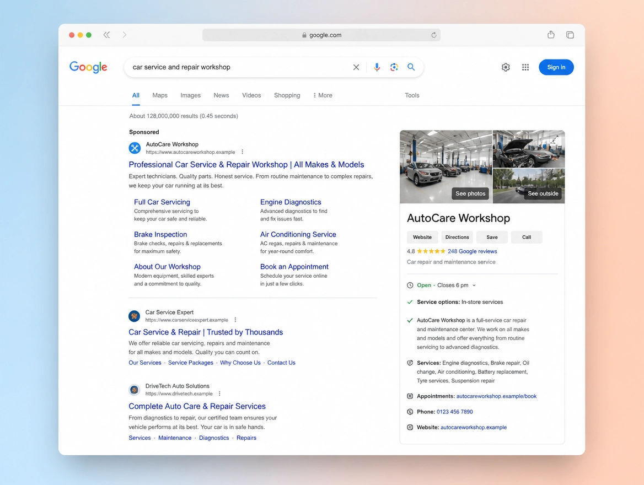Show browser tab overview icon
Image resolution: width=644 pixels, height=485 pixels.
(x=570, y=35)
